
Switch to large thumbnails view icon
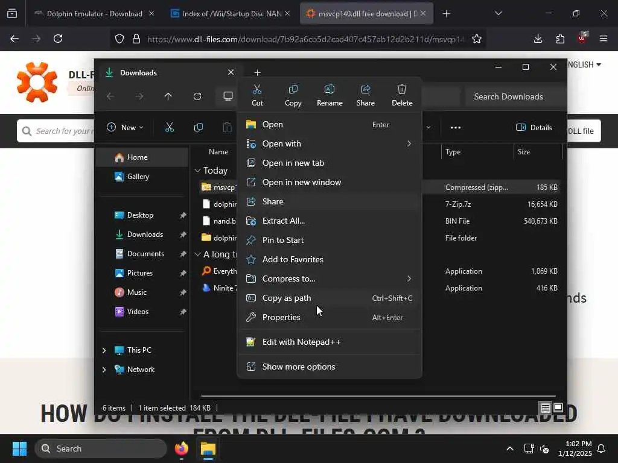click(558, 408)
